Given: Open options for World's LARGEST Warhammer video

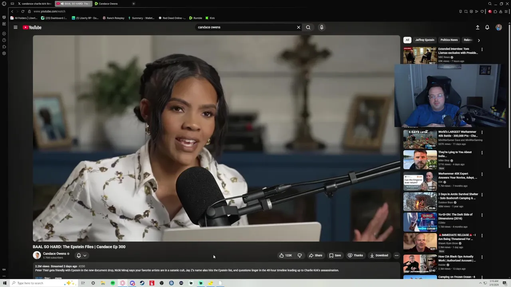Looking at the screenshot, I should coord(482,132).
